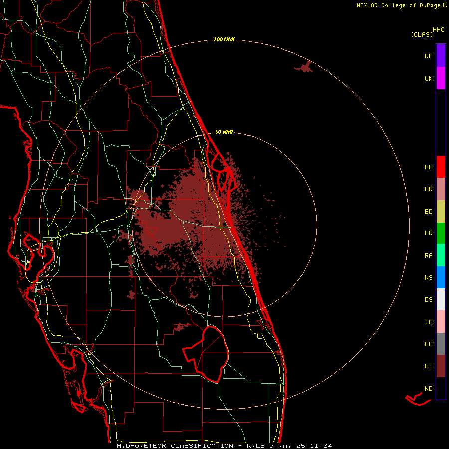449x449 pixels.
Task: Click the GR legend label
Action: tap(428, 189)
